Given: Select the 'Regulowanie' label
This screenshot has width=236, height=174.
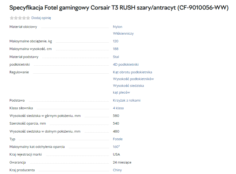Looking at the screenshot, I should point(19,72).
